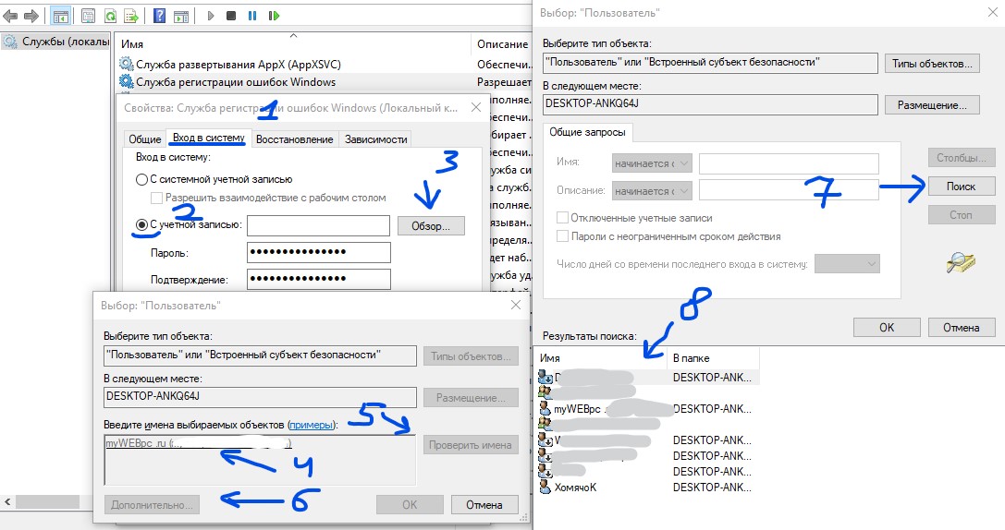Click the account name field beside С учетной записью
Screen dimensions: 1005x530
(x=319, y=226)
